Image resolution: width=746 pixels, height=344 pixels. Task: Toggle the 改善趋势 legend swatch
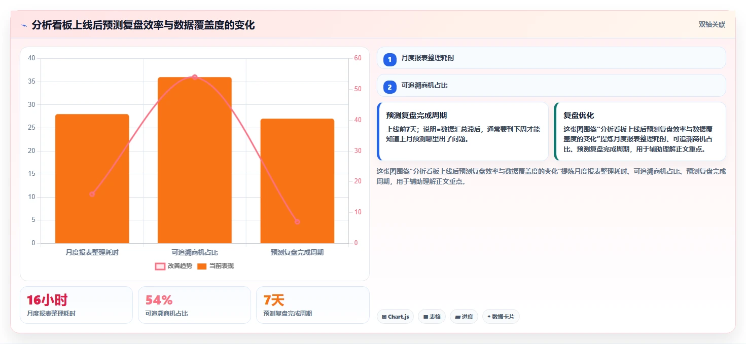pyautogui.click(x=160, y=266)
